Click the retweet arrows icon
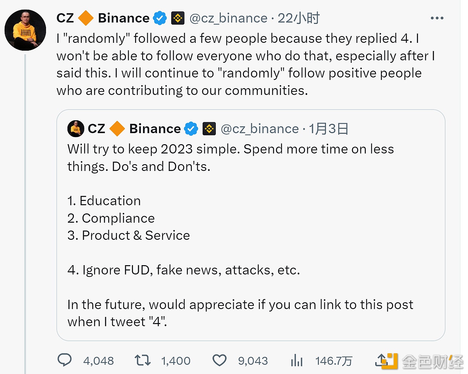Viewport: 468px width, 374px height. coord(142,360)
